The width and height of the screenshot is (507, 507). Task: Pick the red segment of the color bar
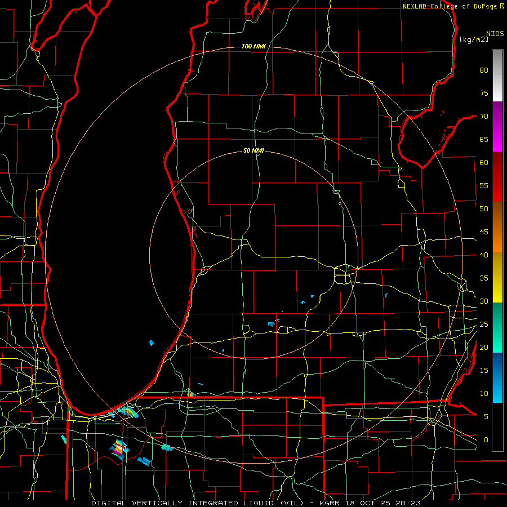coord(497,177)
